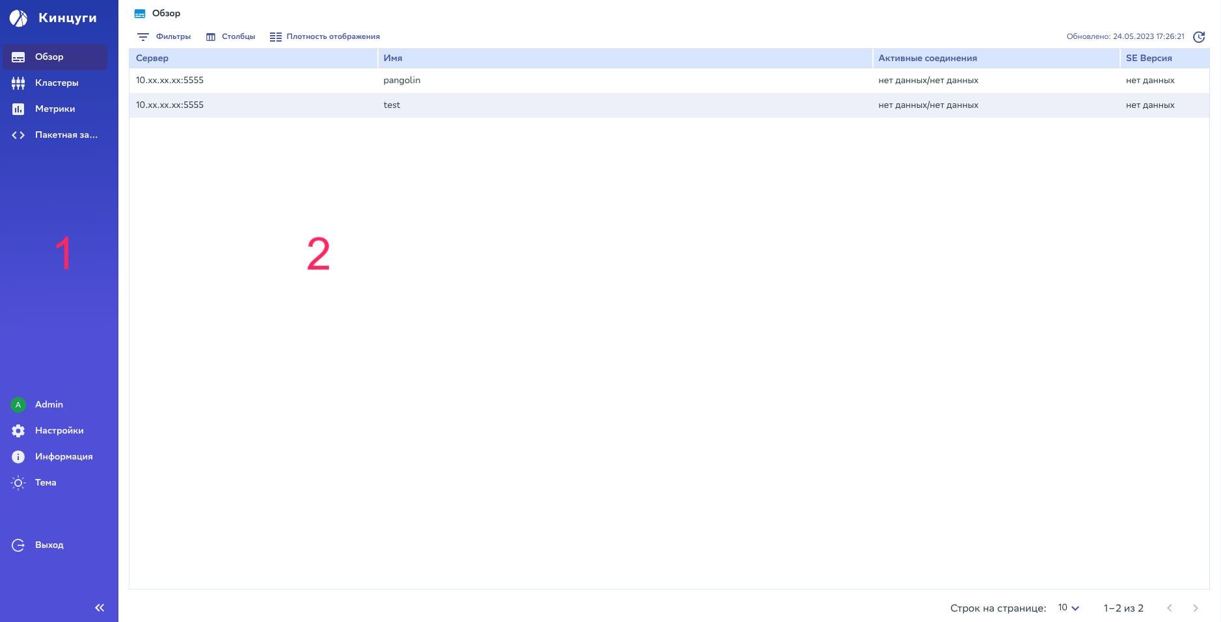Click the Выход logout icon

coord(18,545)
